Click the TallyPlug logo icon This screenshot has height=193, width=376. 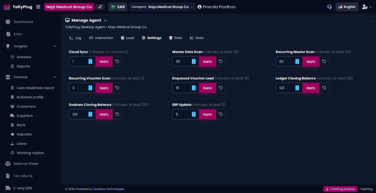tap(7, 7)
